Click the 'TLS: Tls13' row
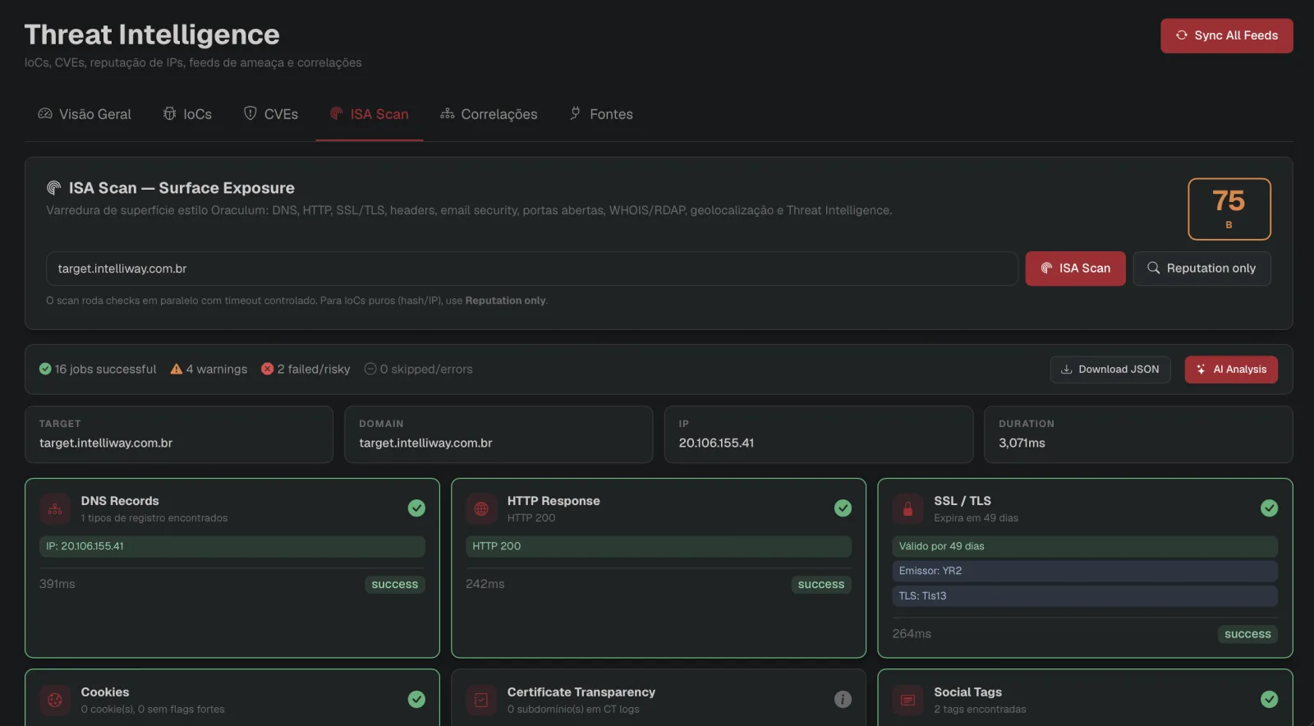The width and height of the screenshot is (1314, 726). 1085,596
